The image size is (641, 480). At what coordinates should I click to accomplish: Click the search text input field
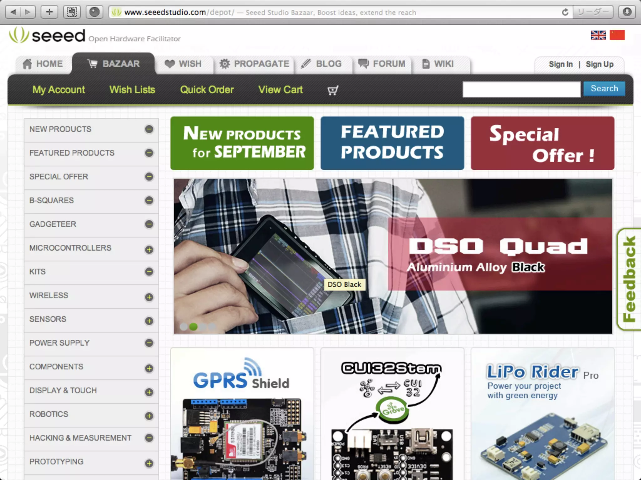tap(521, 89)
